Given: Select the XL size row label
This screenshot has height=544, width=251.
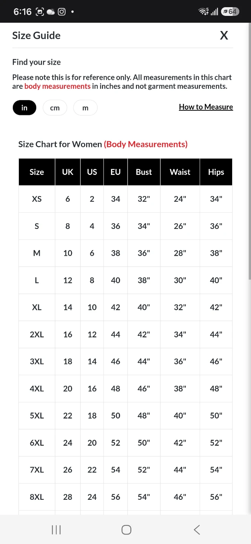Looking at the screenshot, I should [37, 307].
